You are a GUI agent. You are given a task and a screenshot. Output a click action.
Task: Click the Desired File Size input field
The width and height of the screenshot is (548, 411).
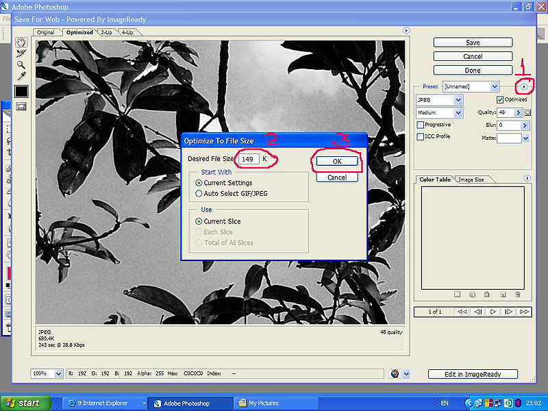pos(247,159)
